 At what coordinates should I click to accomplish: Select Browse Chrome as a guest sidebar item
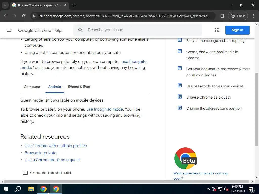(x=208, y=97)
